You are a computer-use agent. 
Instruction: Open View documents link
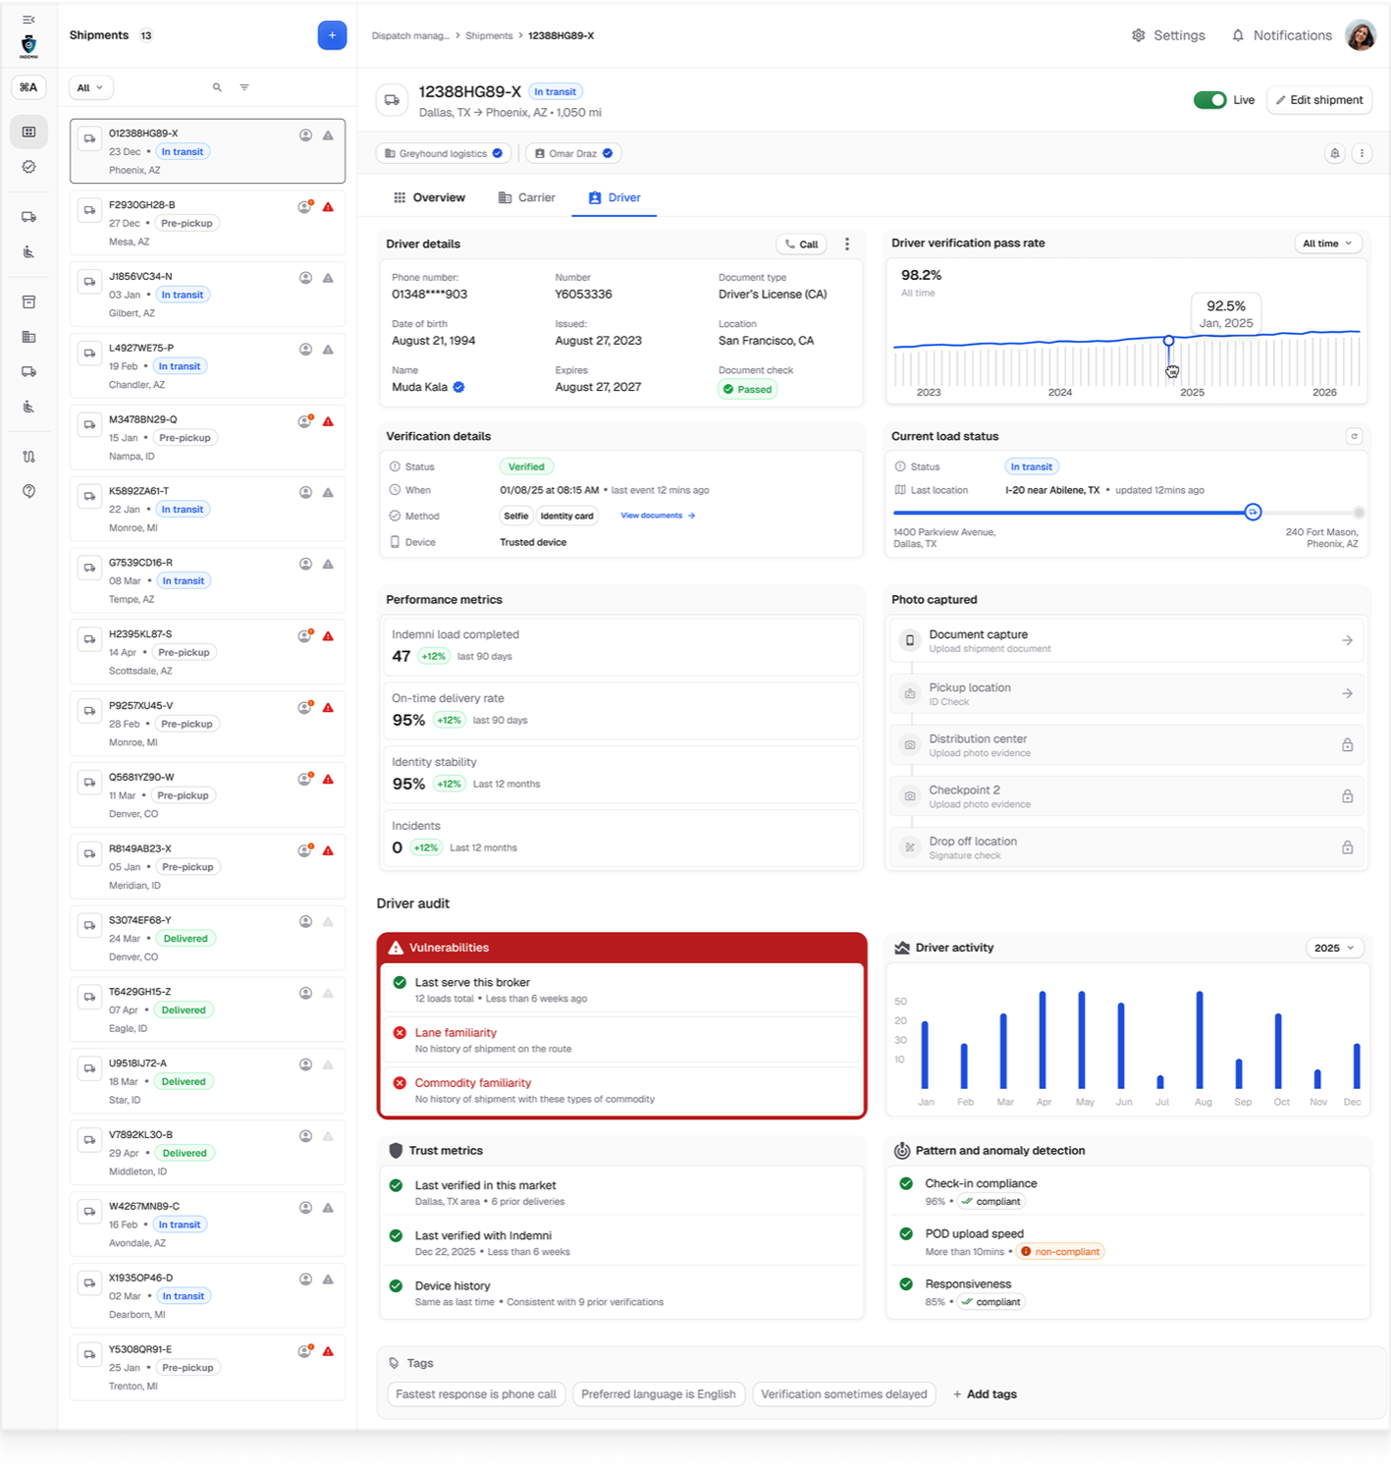click(658, 516)
